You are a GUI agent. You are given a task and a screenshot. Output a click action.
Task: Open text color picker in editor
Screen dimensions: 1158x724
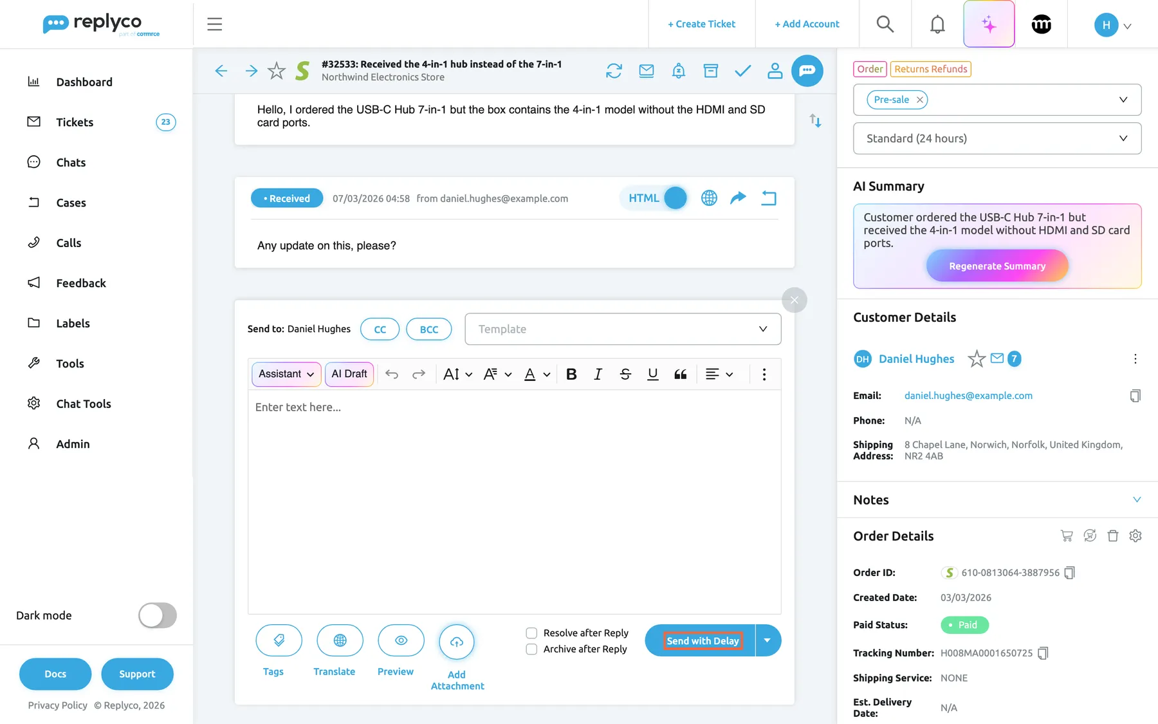[x=537, y=375]
